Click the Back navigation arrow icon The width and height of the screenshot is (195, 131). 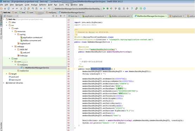(x=41, y=8)
